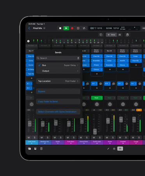Mute the Grand Piano channel

[81, 137]
